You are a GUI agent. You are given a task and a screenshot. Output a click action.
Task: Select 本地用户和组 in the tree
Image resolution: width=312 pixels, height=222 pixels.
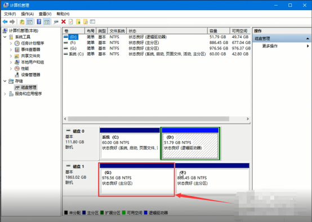33,62
